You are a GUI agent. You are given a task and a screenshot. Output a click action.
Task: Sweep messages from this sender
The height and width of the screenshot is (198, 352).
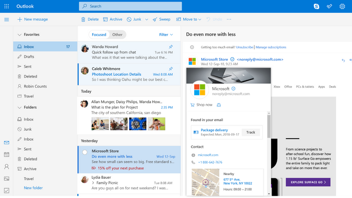click(162, 19)
